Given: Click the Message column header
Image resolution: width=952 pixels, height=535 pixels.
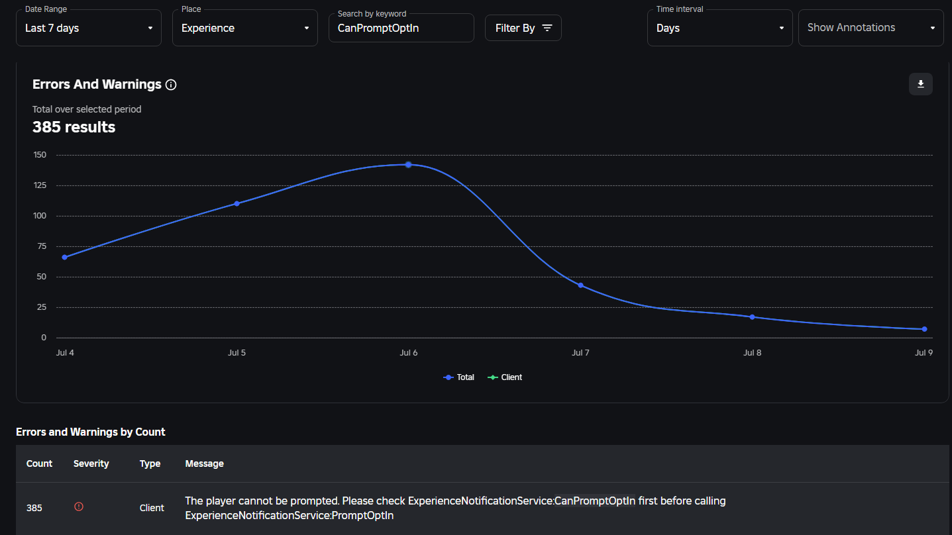Looking at the screenshot, I should coord(204,463).
